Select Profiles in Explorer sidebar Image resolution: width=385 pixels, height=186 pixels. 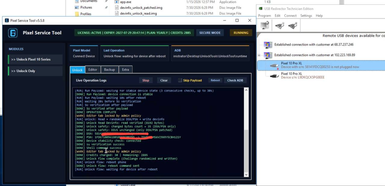coord(86,14)
